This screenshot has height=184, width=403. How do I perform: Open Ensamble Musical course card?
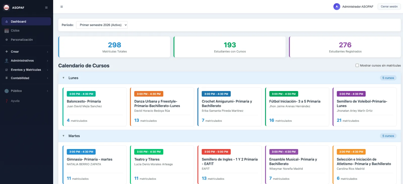click(297, 165)
